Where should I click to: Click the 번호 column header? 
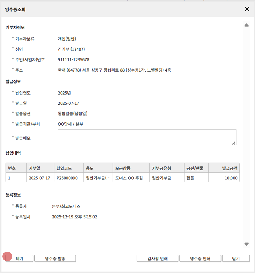tap(16, 168)
